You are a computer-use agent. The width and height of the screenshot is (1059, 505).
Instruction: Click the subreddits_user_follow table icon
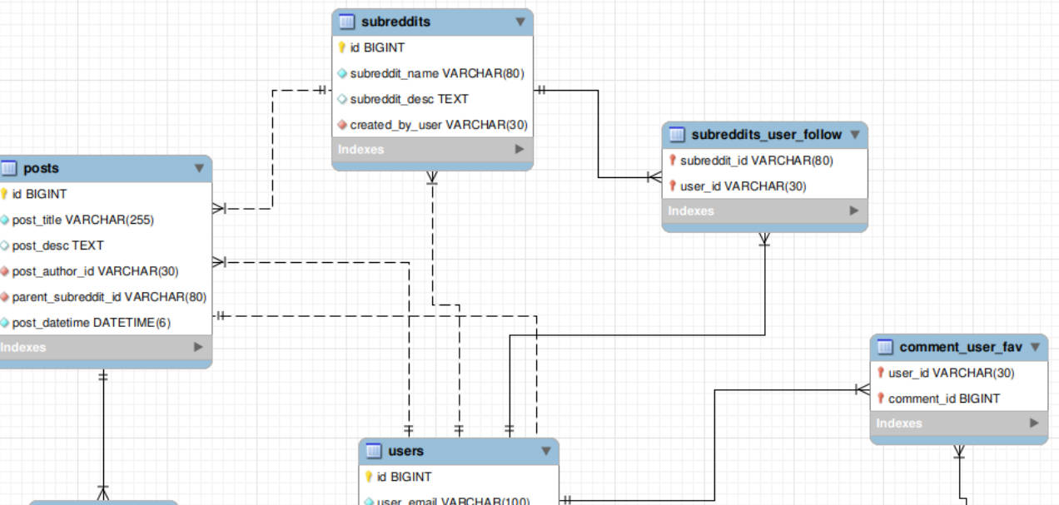coord(678,135)
